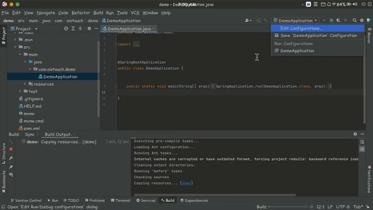Run with coverage icon in toolbar
Screen dimensions: 373x210
pyautogui.click(x=338, y=20)
